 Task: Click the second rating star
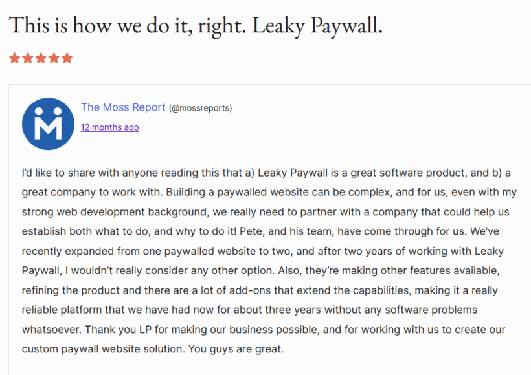click(28, 58)
